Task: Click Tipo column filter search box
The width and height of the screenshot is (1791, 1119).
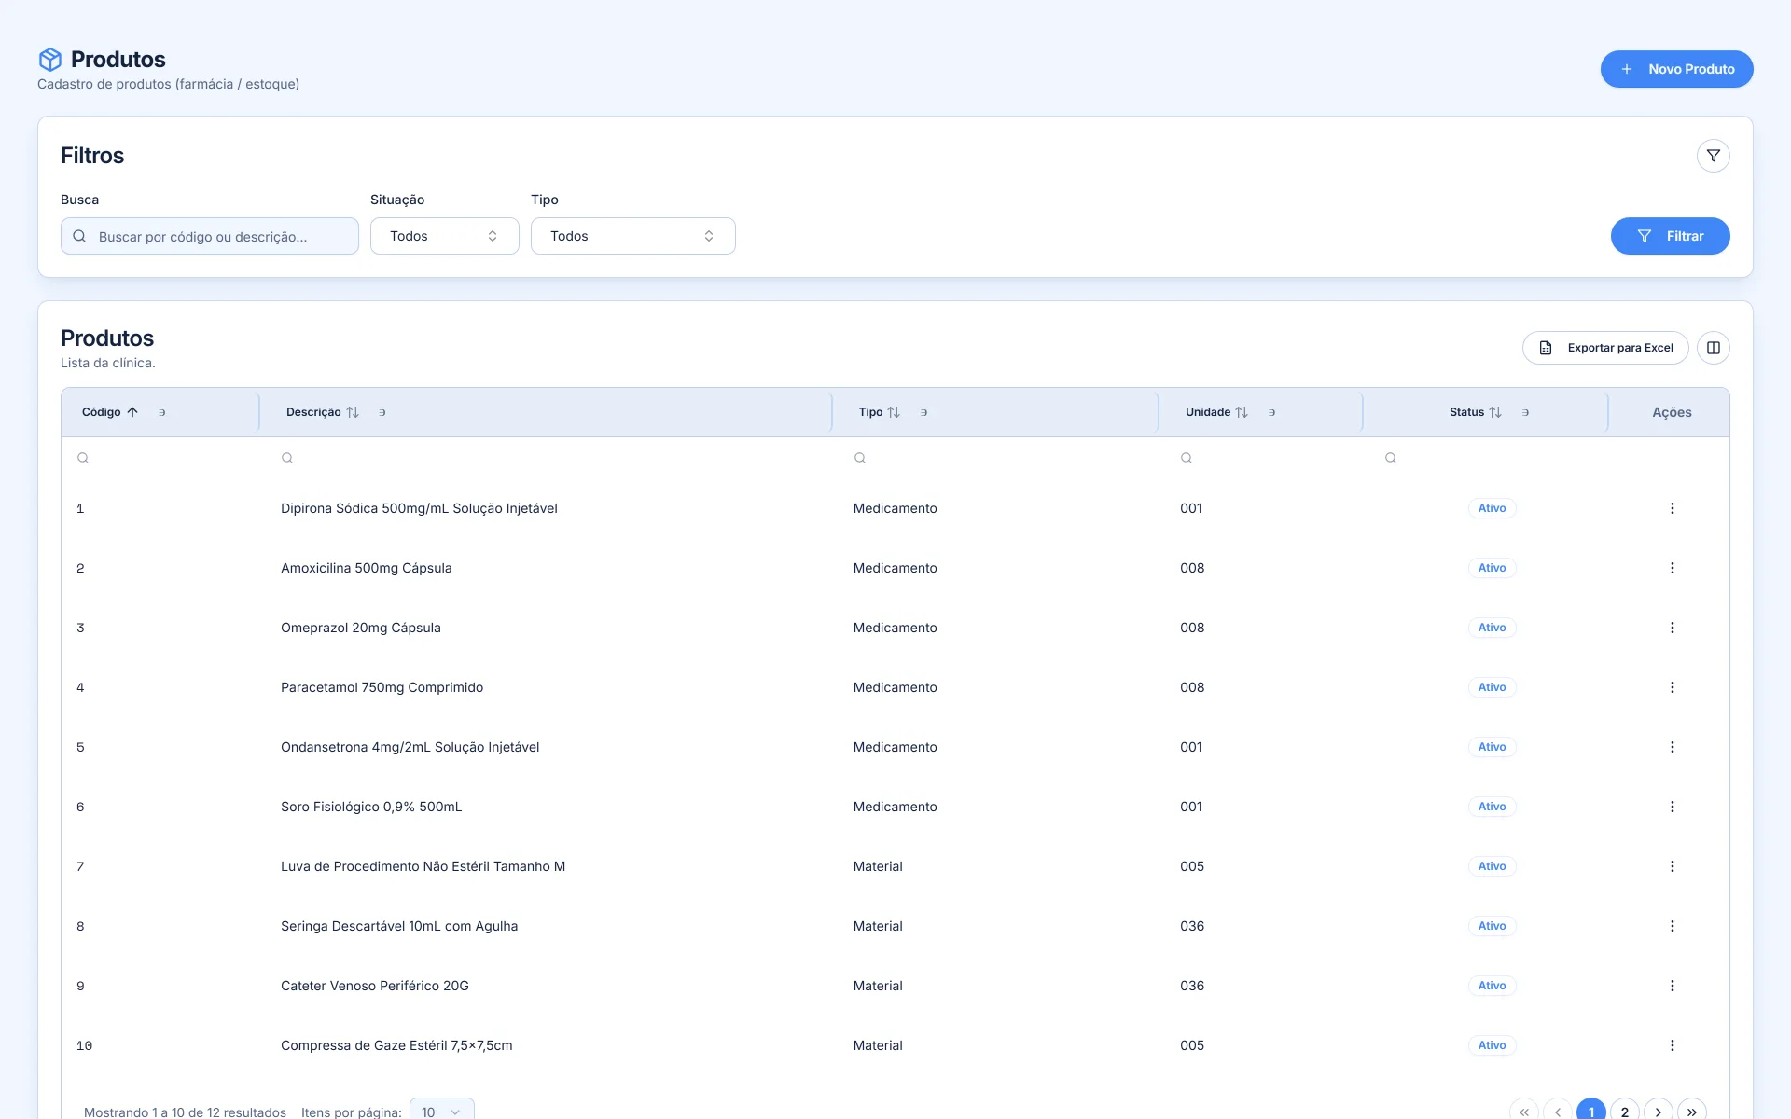Action: (x=1002, y=458)
